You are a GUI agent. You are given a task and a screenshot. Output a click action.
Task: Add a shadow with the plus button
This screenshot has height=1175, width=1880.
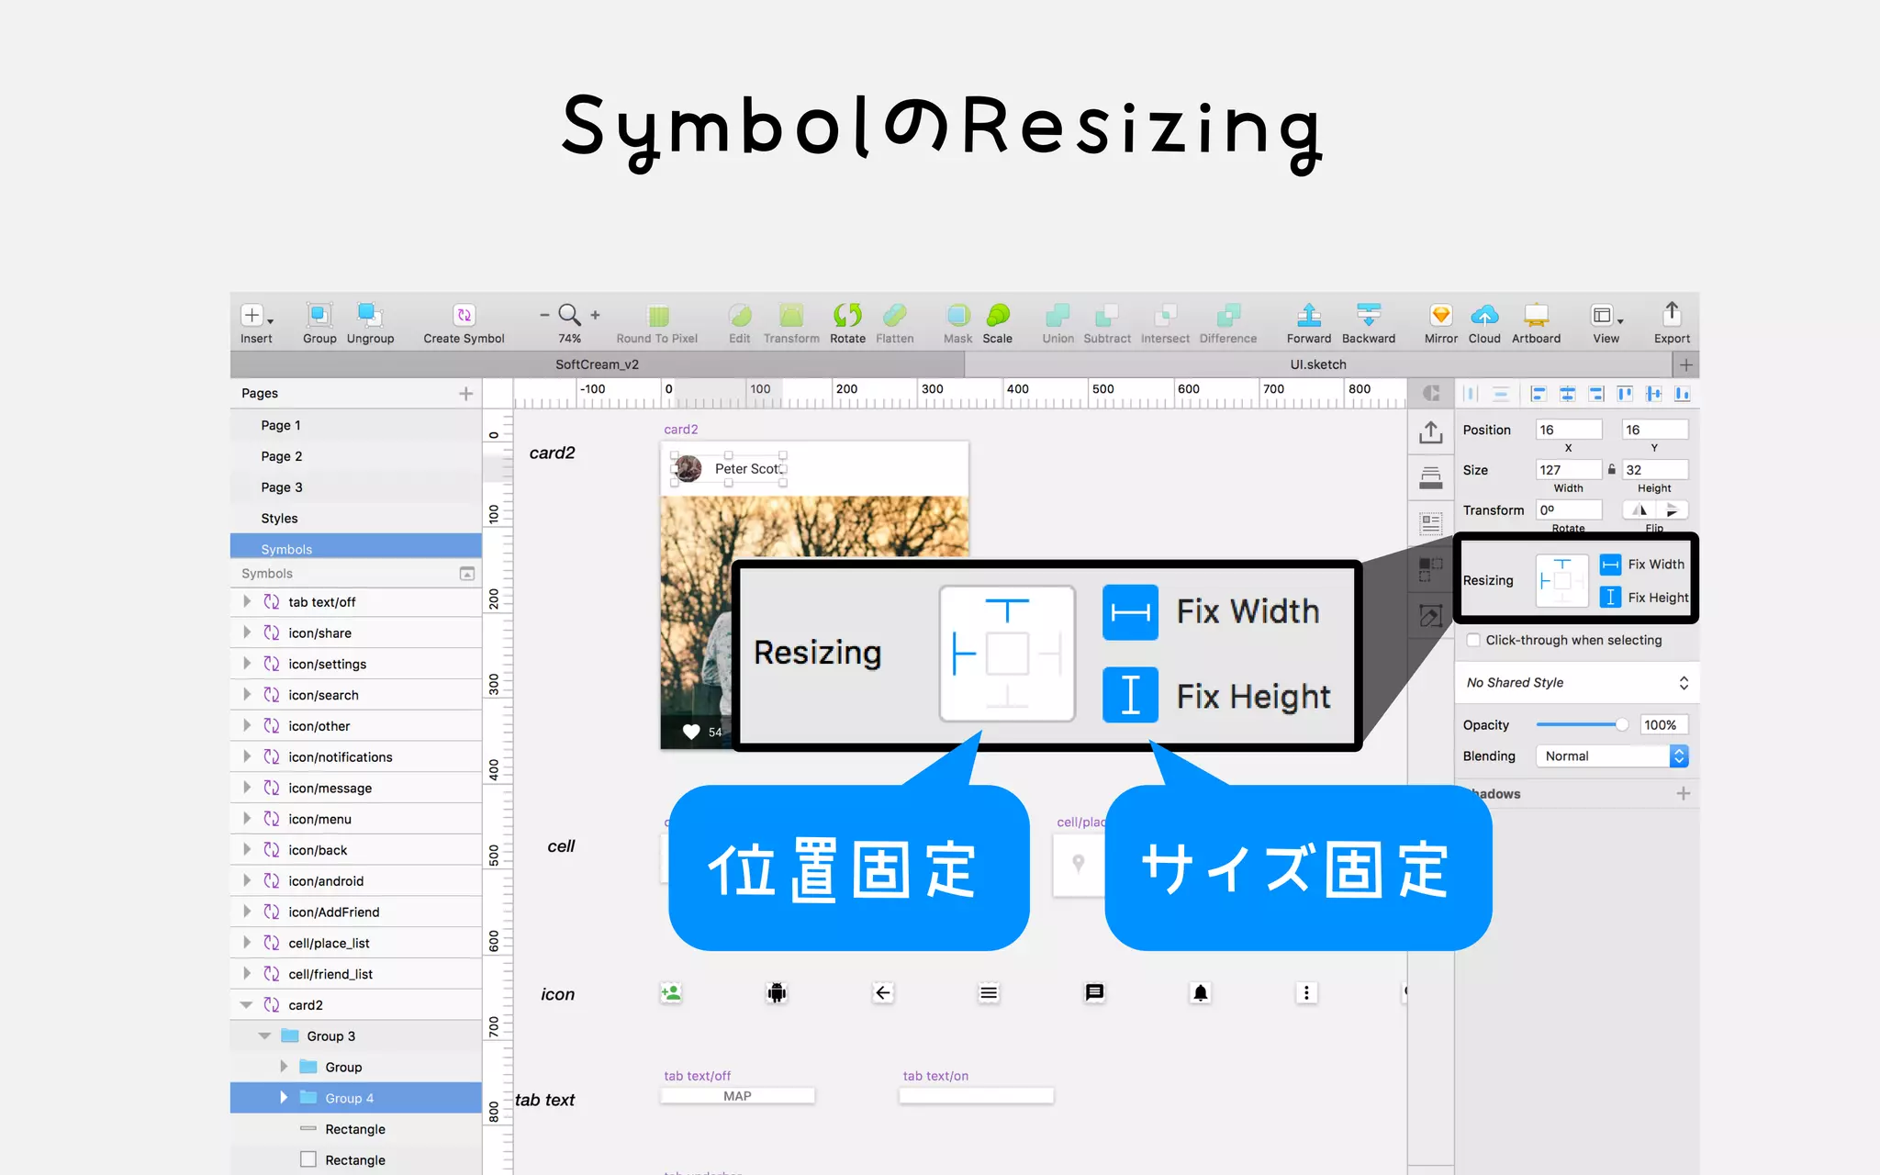(1683, 793)
